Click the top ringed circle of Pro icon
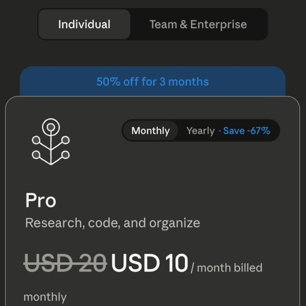Image resolution: width=306 pixels, height=306 pixels. coord(51,127)
